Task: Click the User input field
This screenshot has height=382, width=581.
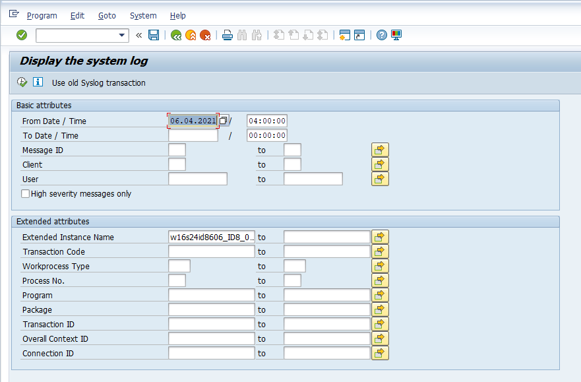Action: tap(198, 179)
